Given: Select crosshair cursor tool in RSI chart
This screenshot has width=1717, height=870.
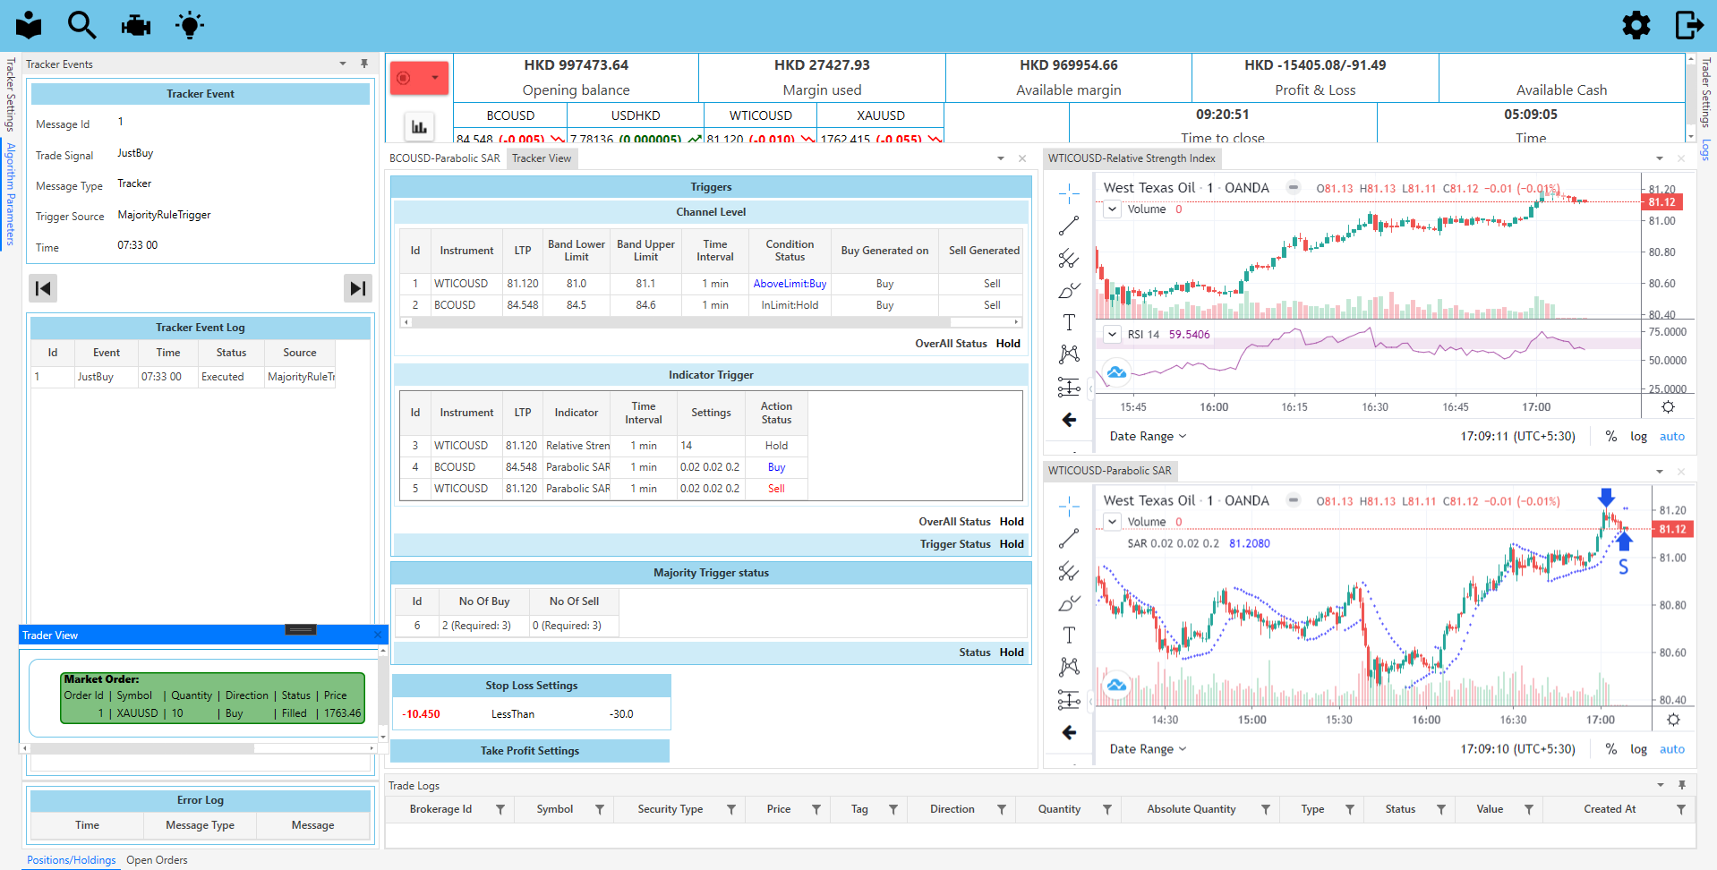Looking at the screenshot, I should click(x=1069, y=193).
